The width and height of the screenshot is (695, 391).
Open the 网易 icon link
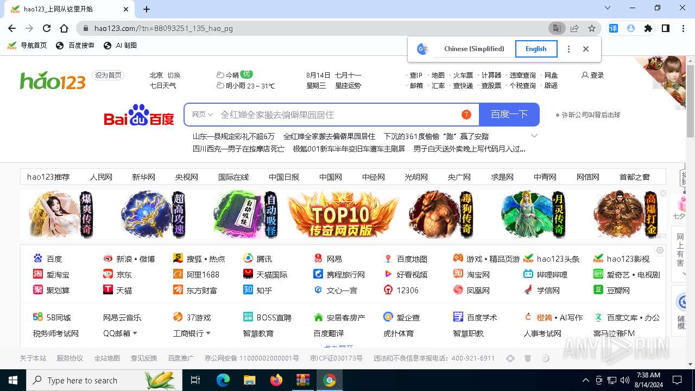318,258
